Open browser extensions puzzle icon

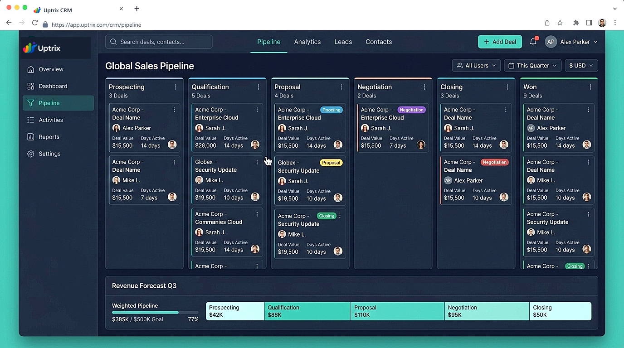[x=576, y=23]
